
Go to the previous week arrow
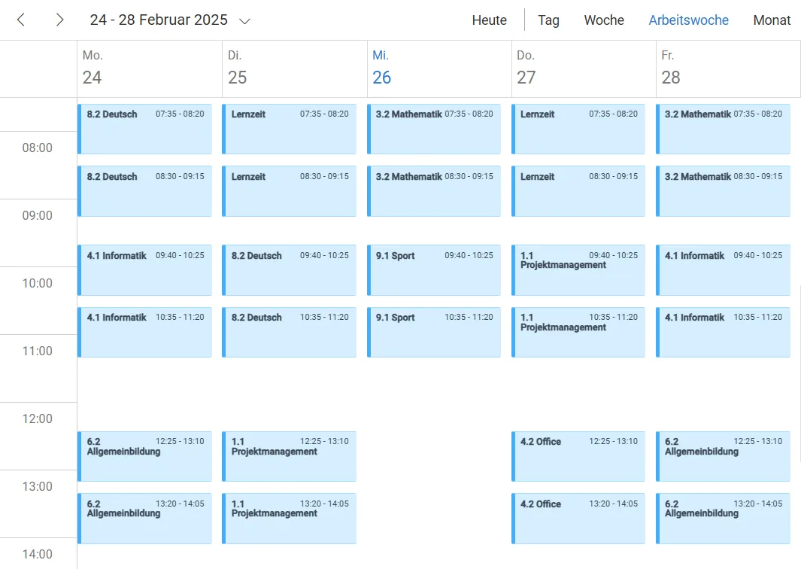coord(21,20)
